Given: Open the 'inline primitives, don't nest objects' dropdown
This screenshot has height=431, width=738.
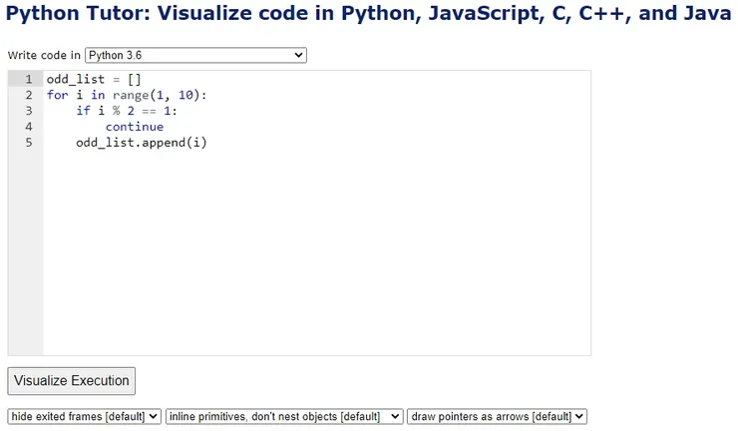Looking at the screenshot, I should click(284, 416).
